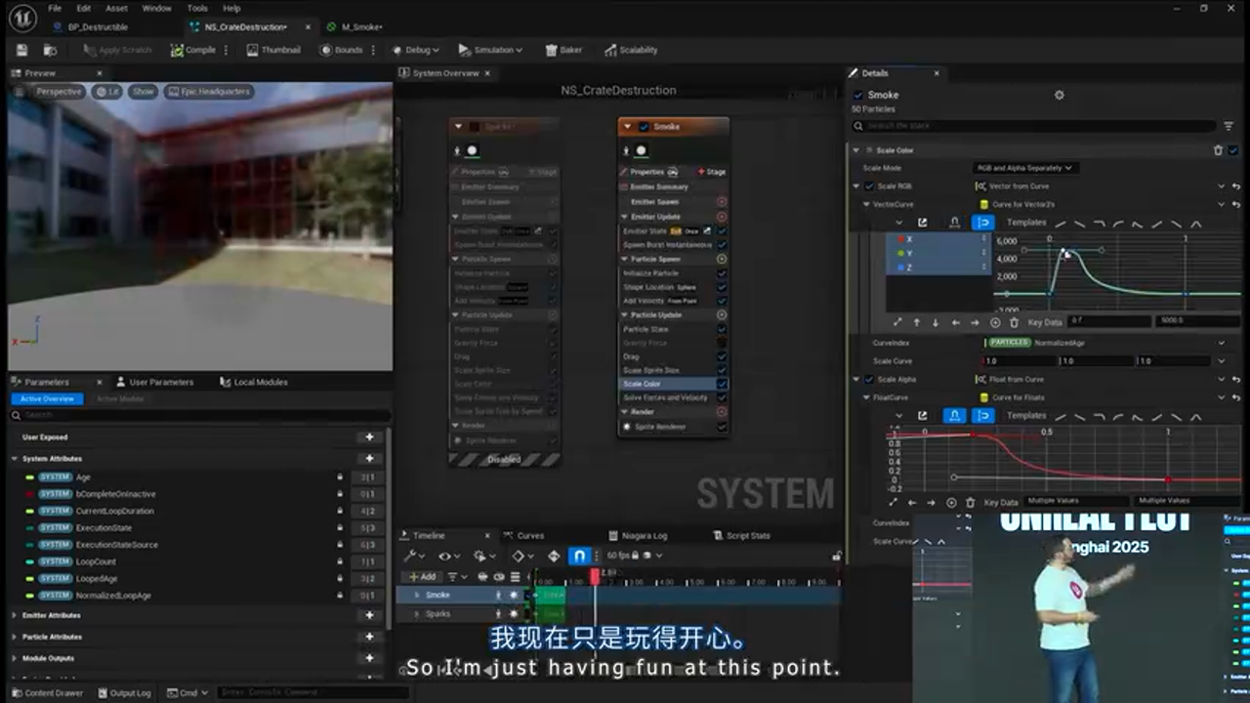Toggle the checkbox on the Scale Color module
The height and width of the screenshot is (703, 1250).
(723, 384)
